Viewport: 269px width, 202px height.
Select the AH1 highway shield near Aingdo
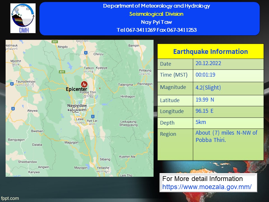pyautogui.click(x=55, y=42)
